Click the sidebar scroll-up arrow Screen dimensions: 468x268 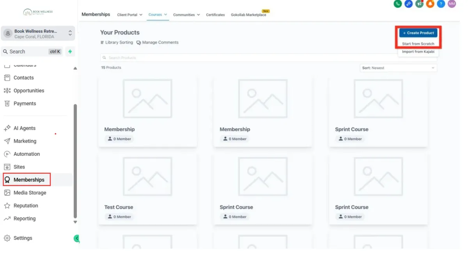75,68
